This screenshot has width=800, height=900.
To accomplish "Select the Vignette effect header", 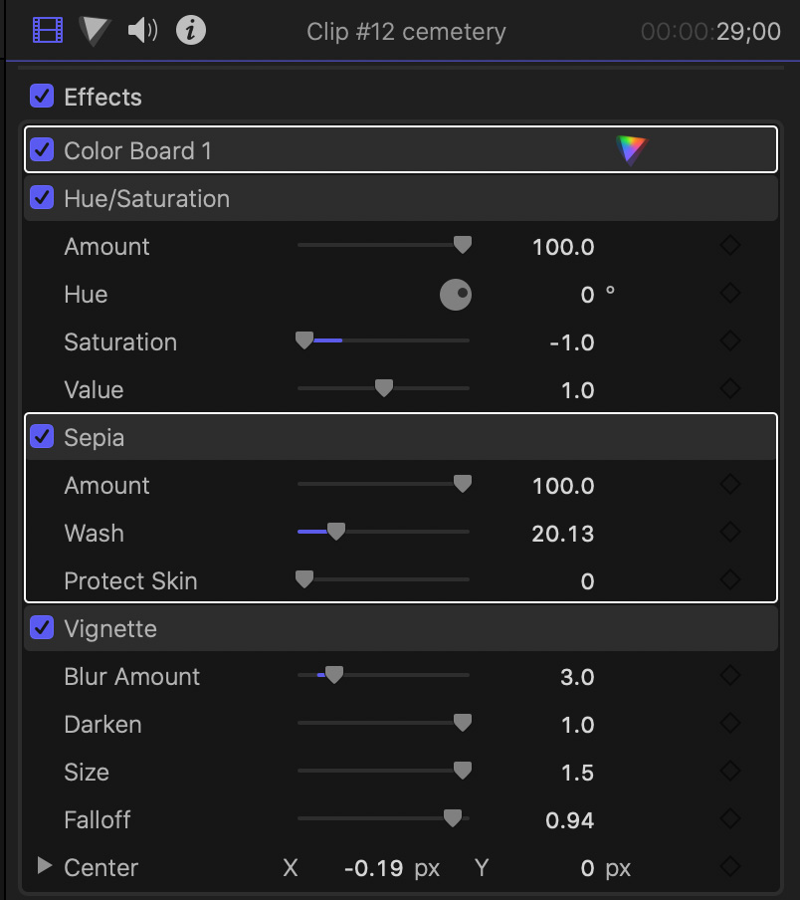I will [110, 629].
